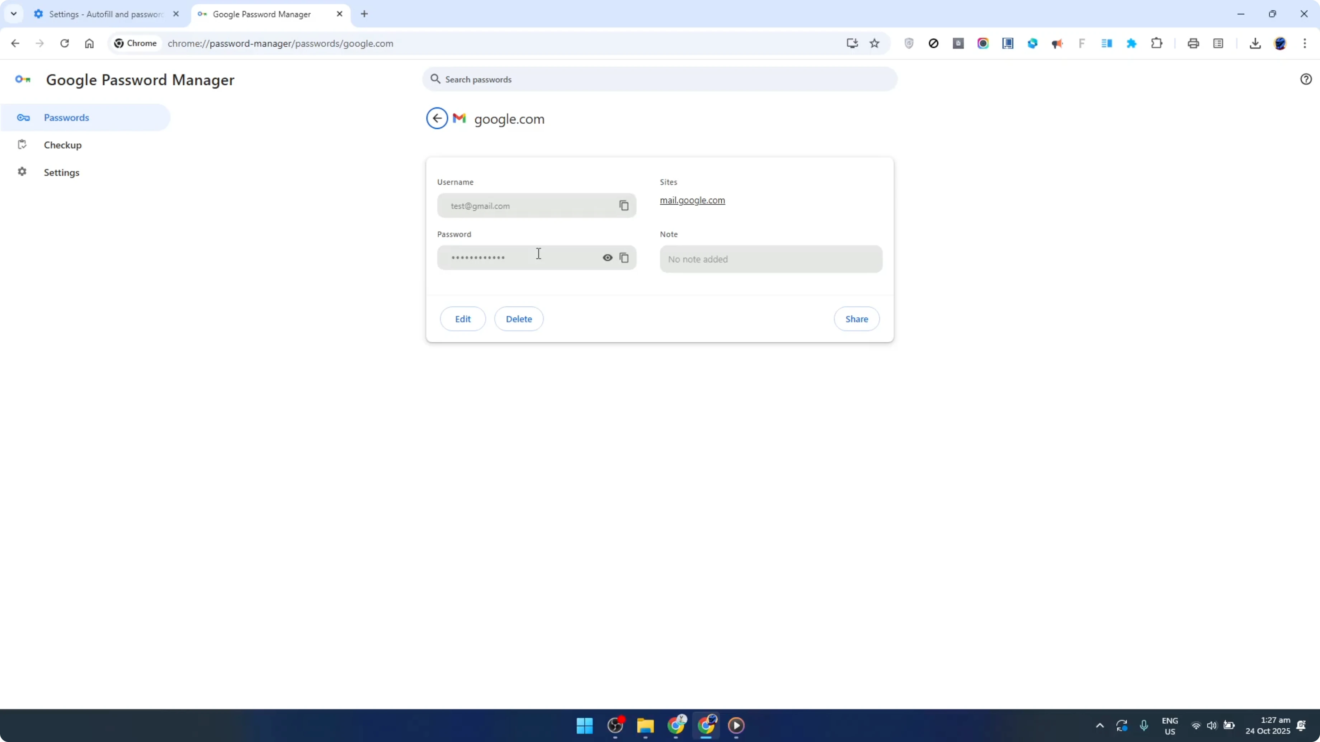Bookmark this page with the star icon
Screen dimensions: 1320x742
coord(874,43)
